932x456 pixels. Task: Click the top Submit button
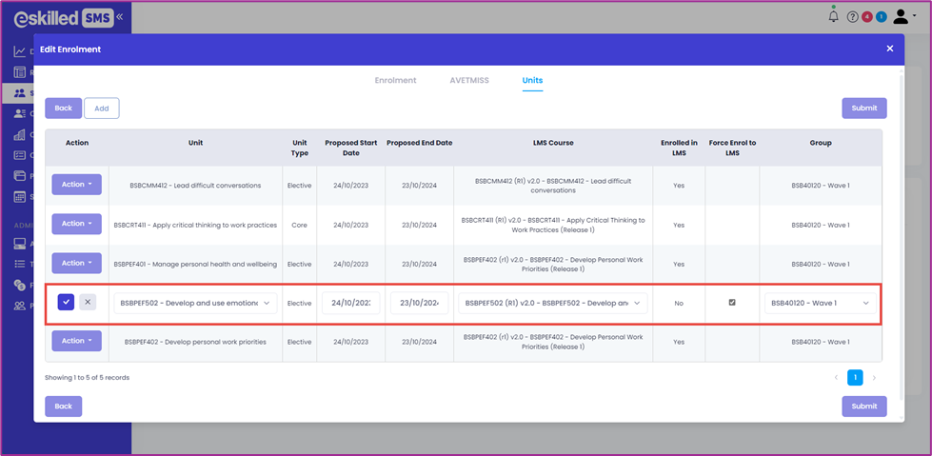tap(864, 109)
